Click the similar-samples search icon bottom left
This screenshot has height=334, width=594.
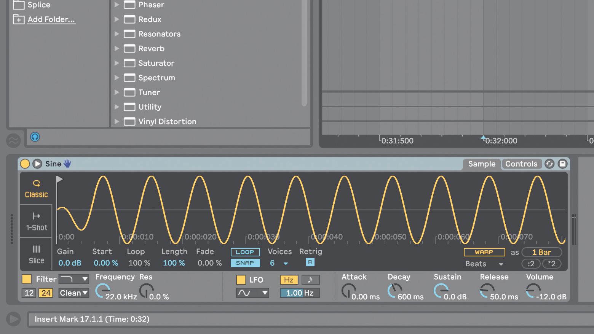[13, 141]
